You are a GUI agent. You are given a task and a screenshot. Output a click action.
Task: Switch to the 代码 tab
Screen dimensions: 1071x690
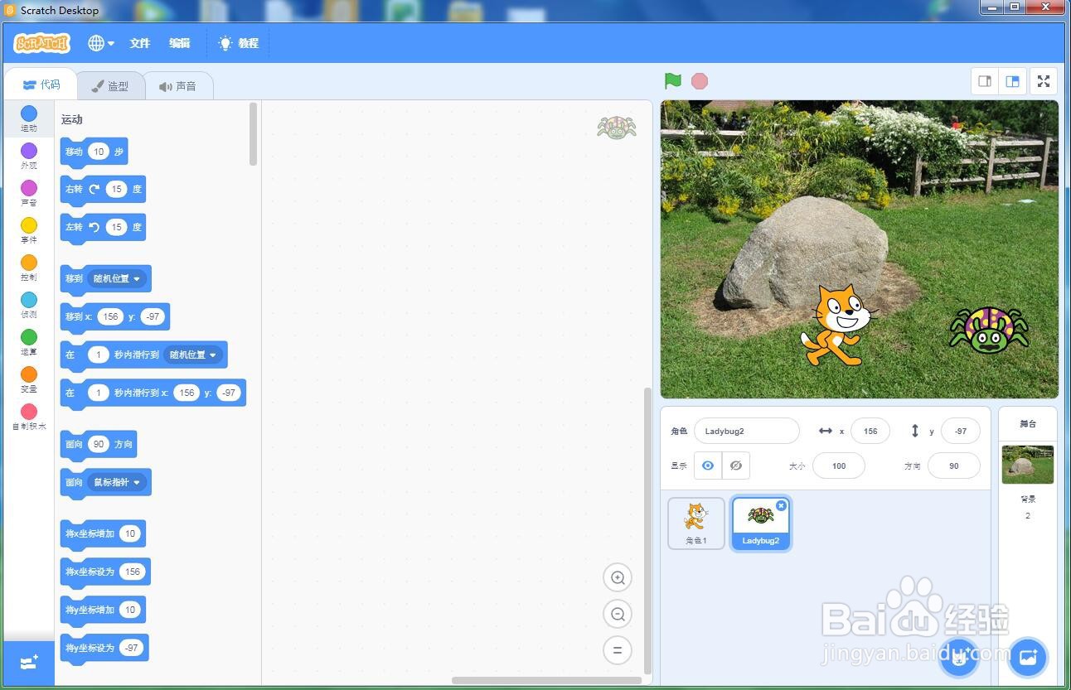click(41, 84)
